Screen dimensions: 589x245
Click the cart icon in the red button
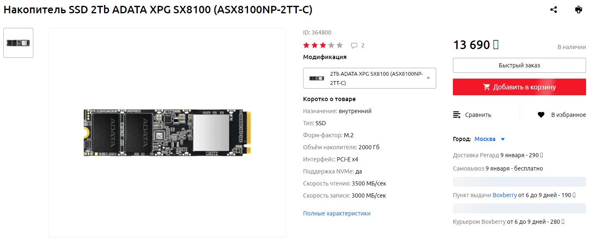coord(487,87)
